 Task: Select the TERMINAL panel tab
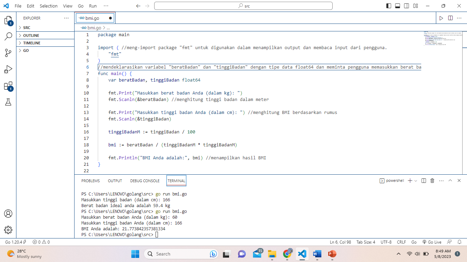pos(176,181)
